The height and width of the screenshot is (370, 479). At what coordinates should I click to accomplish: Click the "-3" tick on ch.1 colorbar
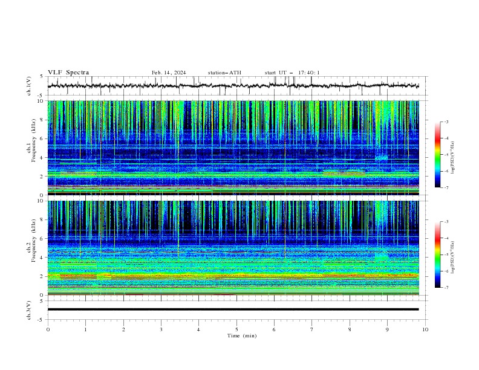click(446, 122)
